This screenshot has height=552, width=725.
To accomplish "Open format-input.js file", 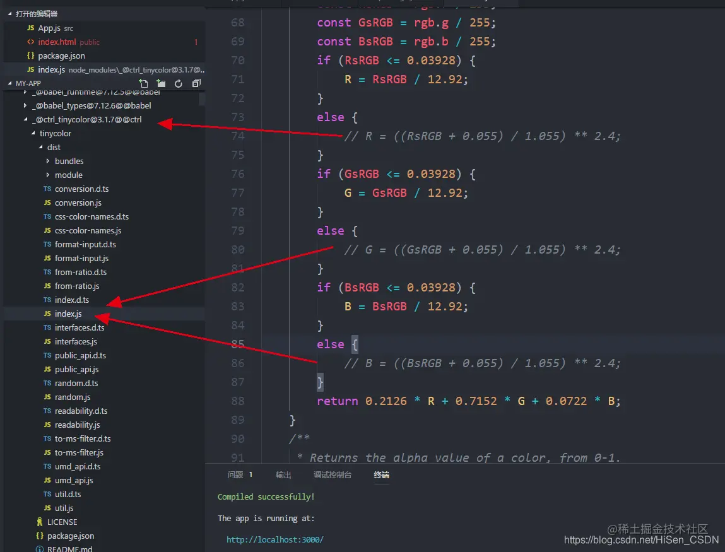I will 81,258.
